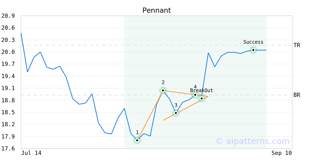Click the 20.9 price axis label

tap(8, 16)
